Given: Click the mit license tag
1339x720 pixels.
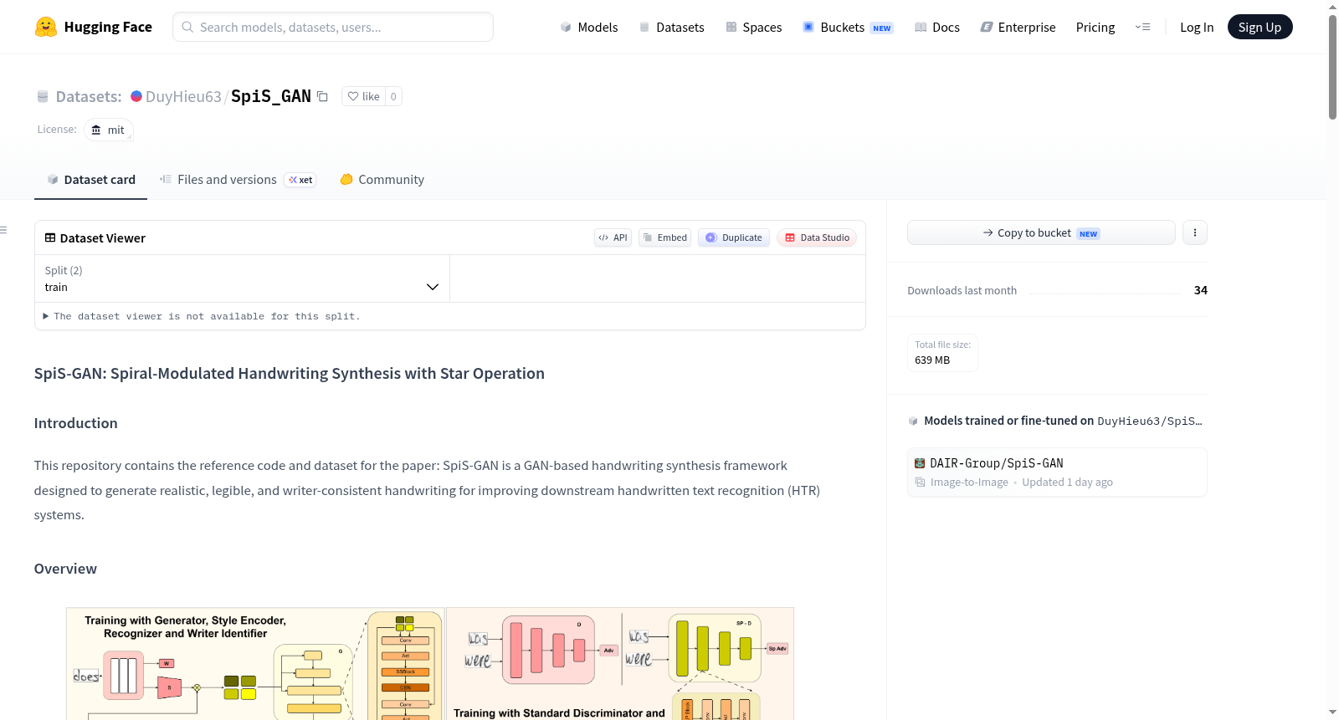Looking at the screenshot, I should click(x=109, y=130).
